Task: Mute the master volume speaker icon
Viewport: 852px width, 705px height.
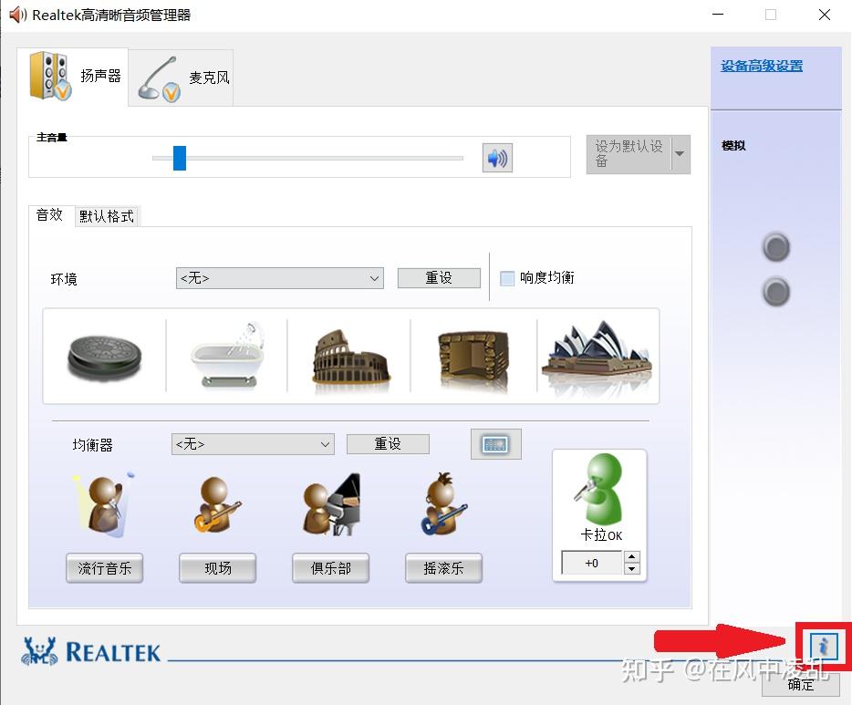Action: click(x=497, y=157)
